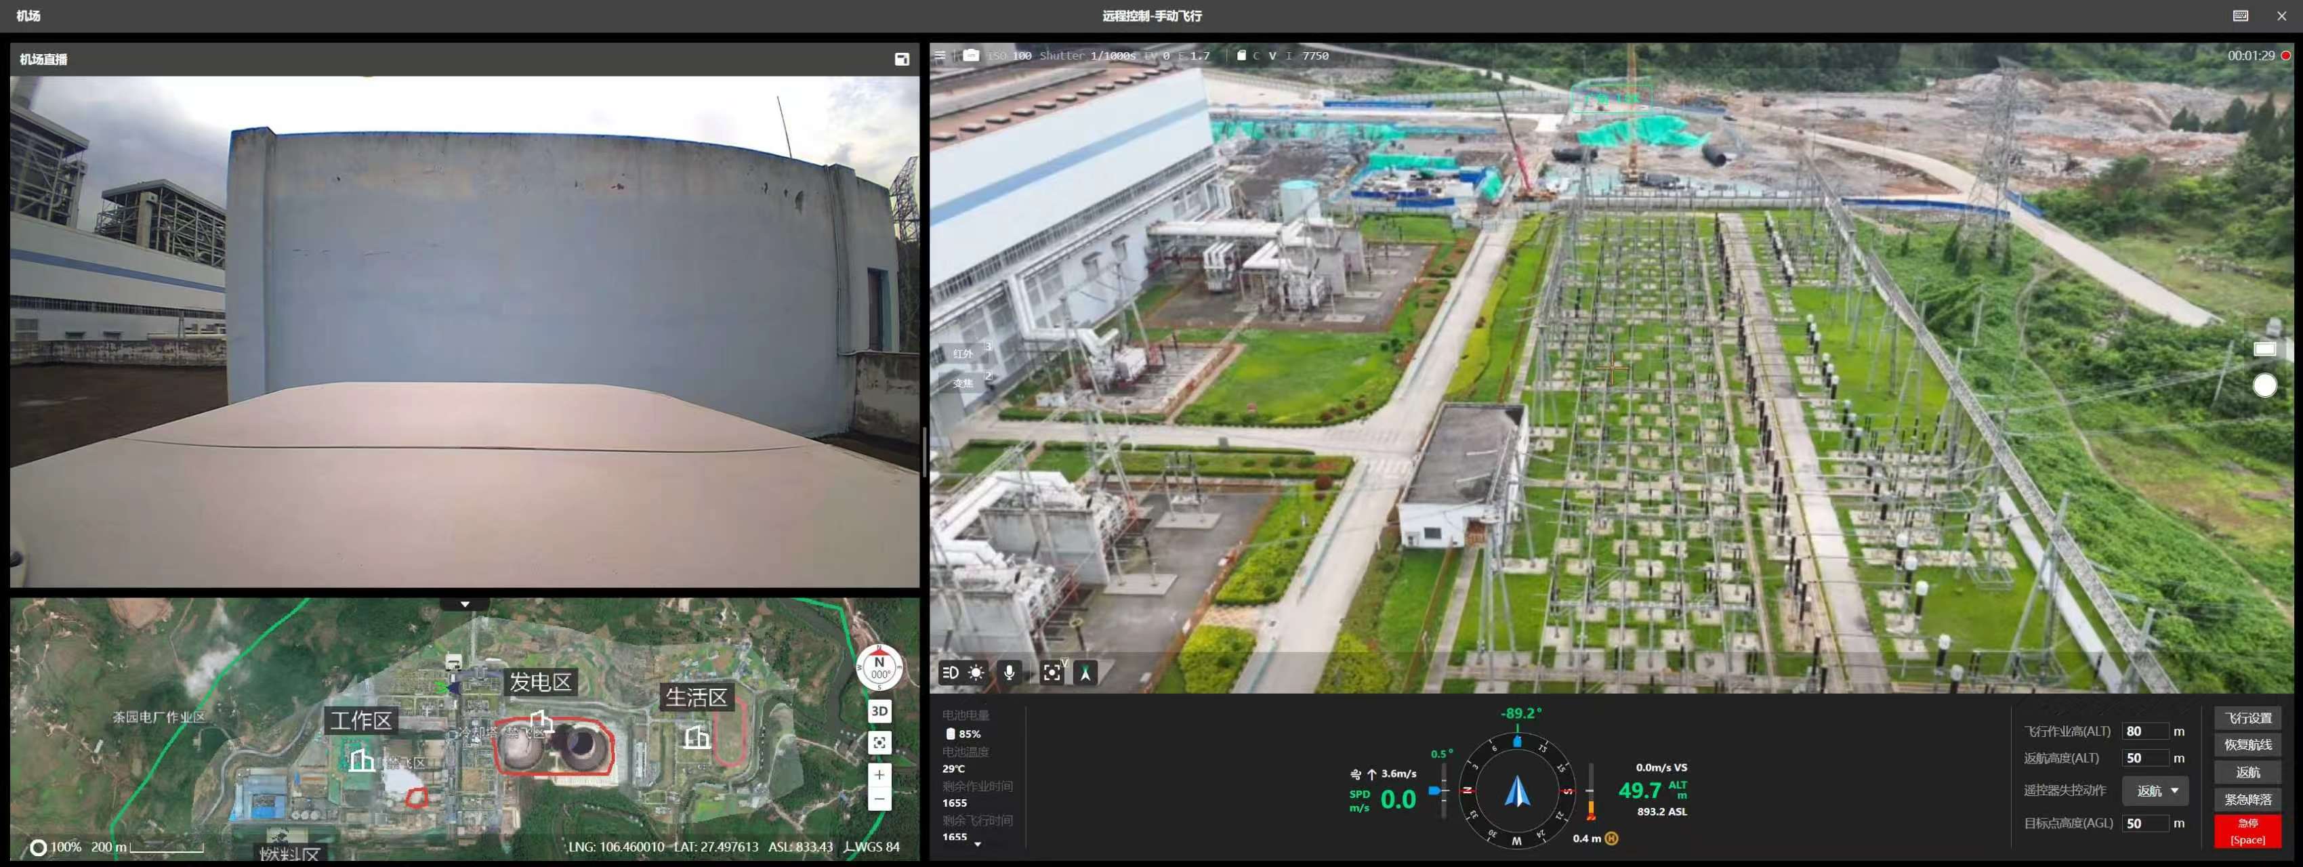Image resolution: width=2303 pixels, height=867 pixels.
Task: Click the dock station marker on map
Action: (453, 662)
